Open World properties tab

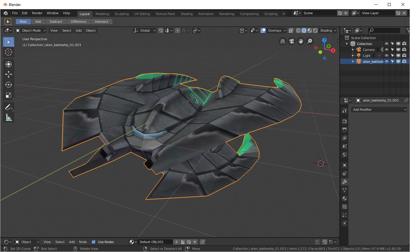pos(345,155)
